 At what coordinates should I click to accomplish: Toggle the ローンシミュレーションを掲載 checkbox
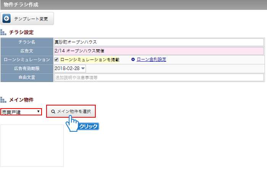tap(56, 60)
